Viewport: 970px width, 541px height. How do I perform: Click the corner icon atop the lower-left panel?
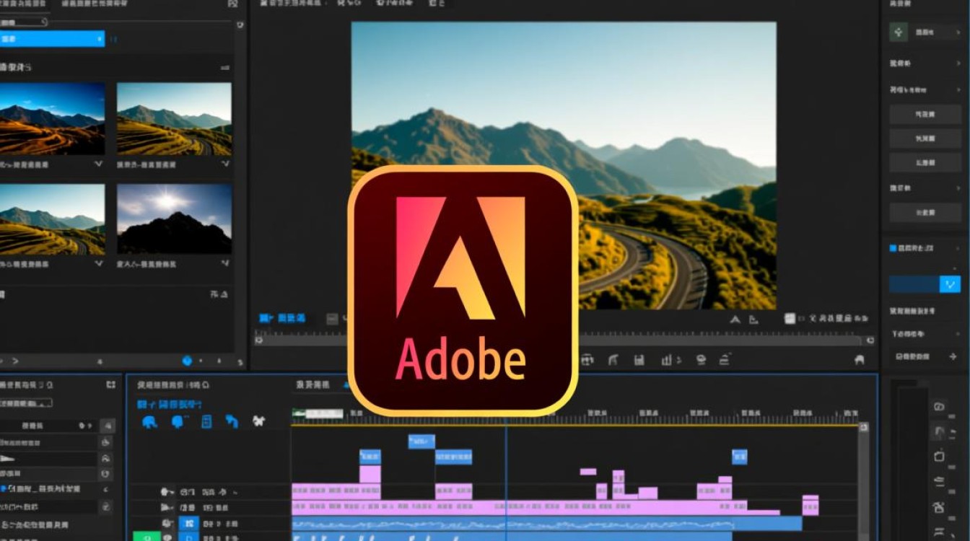[x=110, y=384]
